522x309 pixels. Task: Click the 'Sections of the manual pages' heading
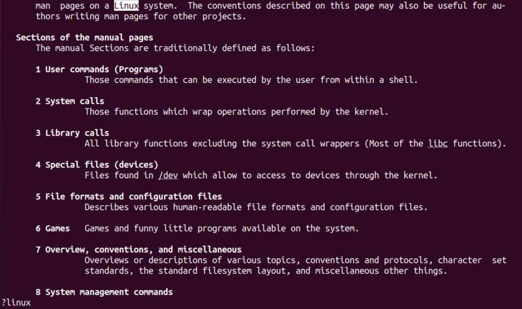tap(85, 38)
